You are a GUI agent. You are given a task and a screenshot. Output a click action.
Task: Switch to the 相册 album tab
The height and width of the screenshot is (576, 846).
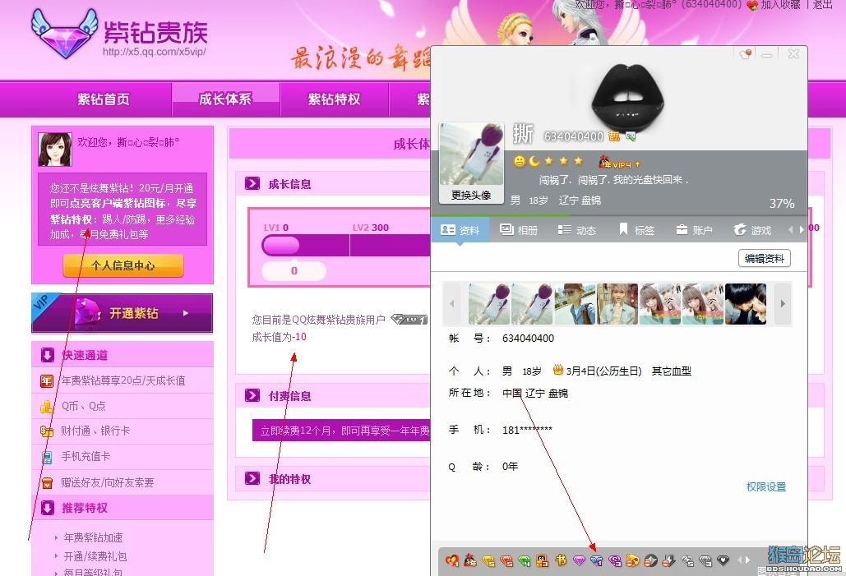pos(519,230)
